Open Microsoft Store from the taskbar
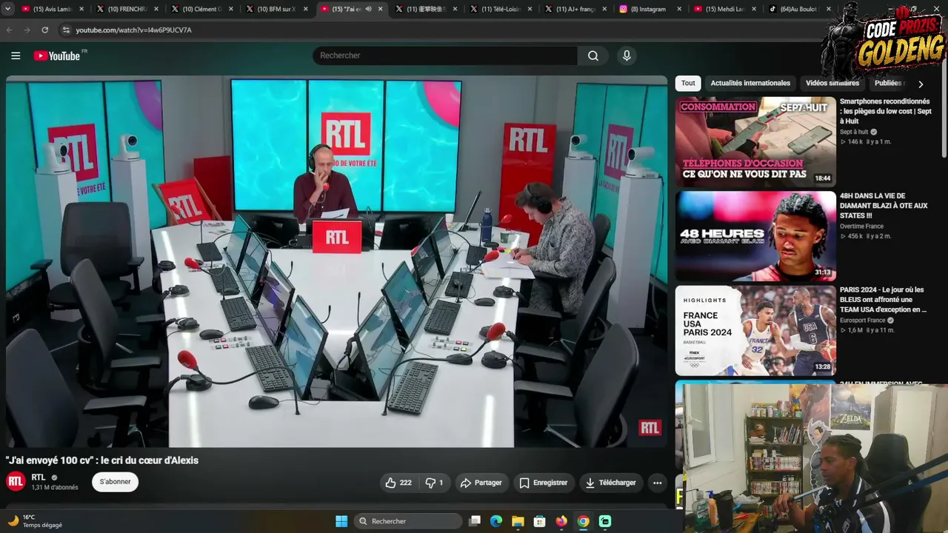948x533 pixels. click(540, 521)
